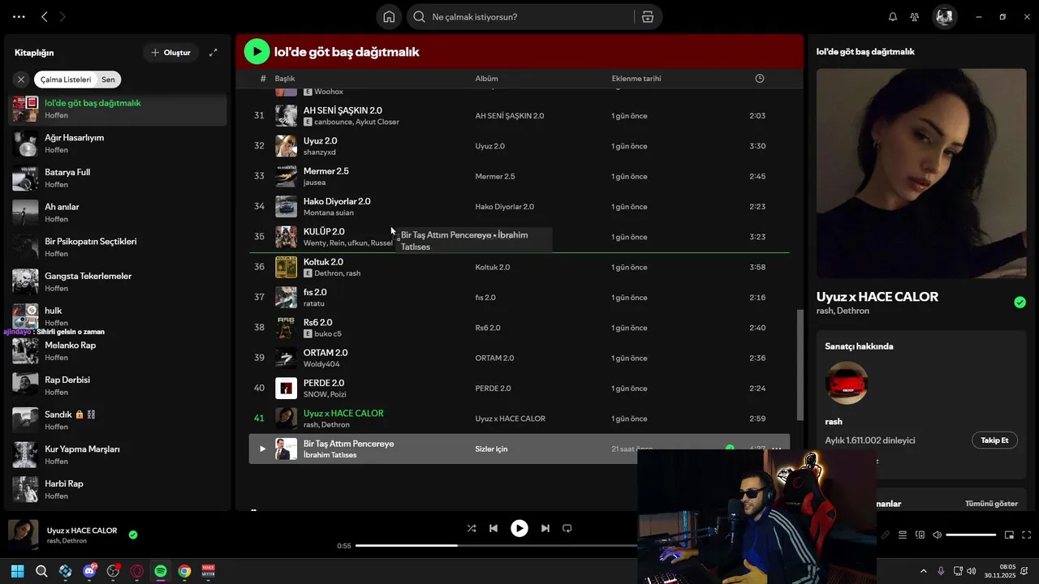Mute with the volume speaker icon
This screenshot has height=584, width=1039.
pyautogui.click(x=937, y=535)
